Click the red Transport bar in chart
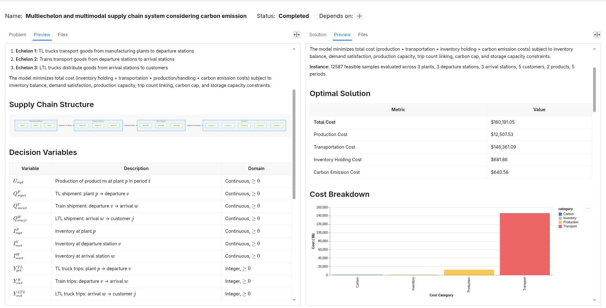The height and width of the screenshot is (308, 606). tap(525, 244)
